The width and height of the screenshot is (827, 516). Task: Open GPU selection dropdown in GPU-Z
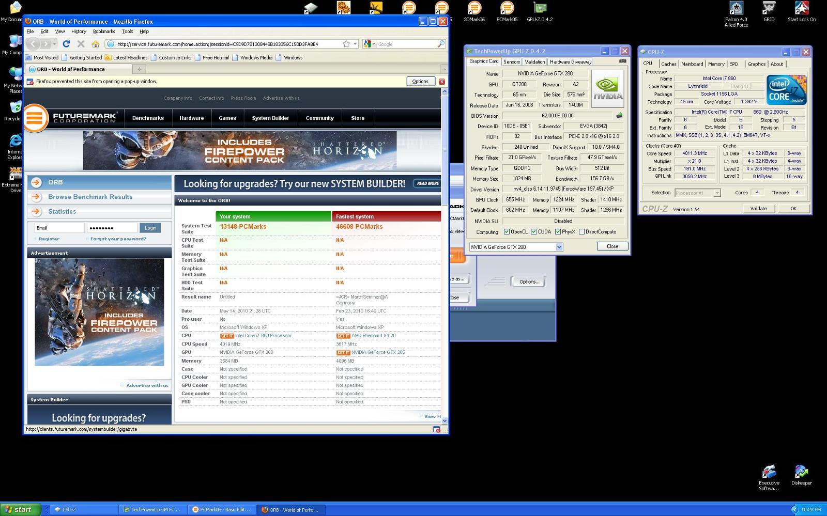(559, 247)
